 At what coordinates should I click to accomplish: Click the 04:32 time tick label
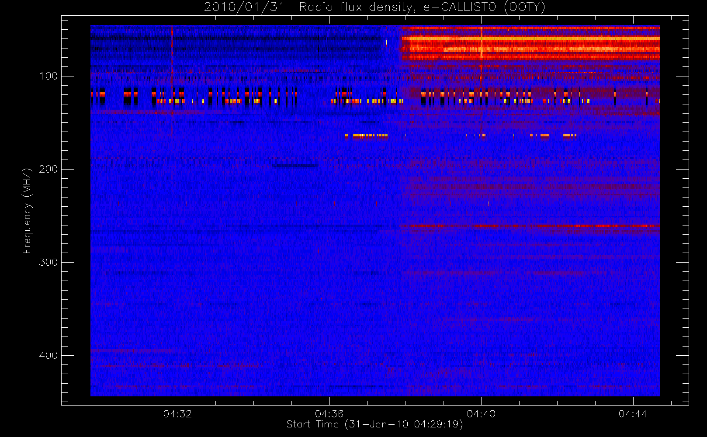[x=177, y=414]
